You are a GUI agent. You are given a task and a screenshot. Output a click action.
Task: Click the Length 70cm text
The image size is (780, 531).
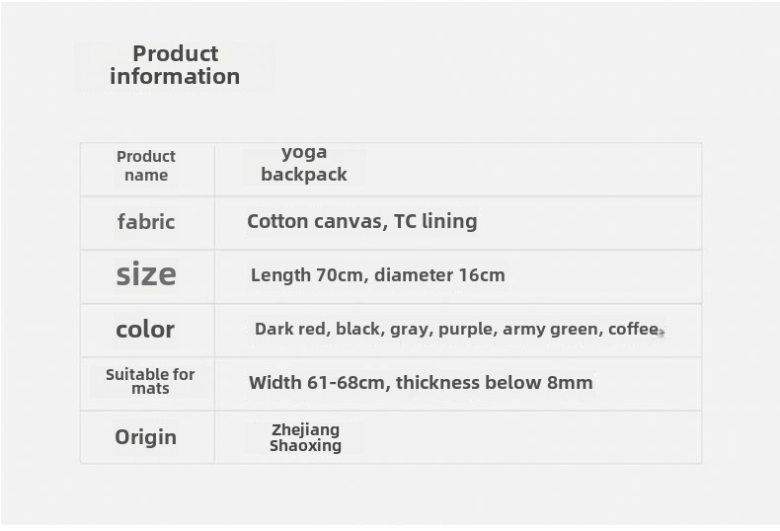pyautogui.click(x=308, y=275)
